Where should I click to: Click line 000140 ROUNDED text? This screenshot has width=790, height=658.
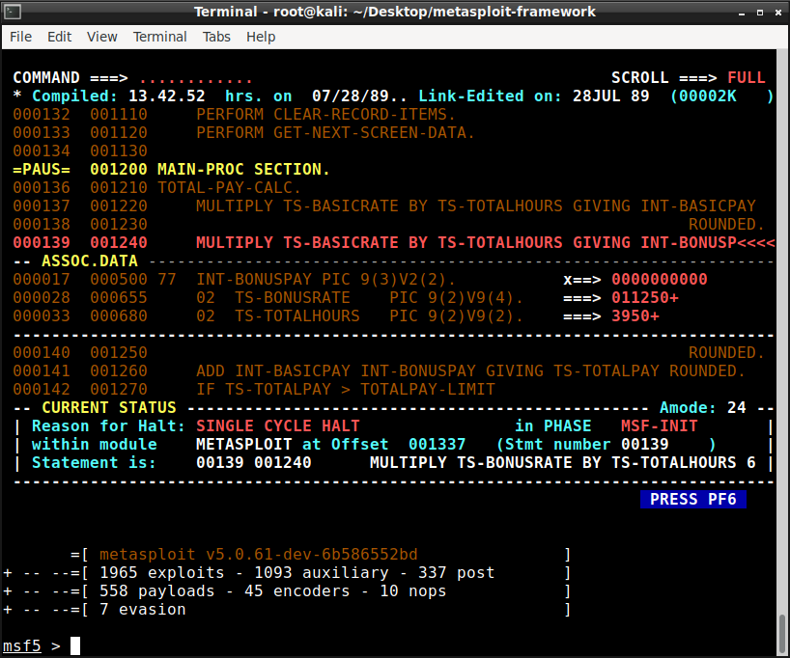[x=727, y=353]
